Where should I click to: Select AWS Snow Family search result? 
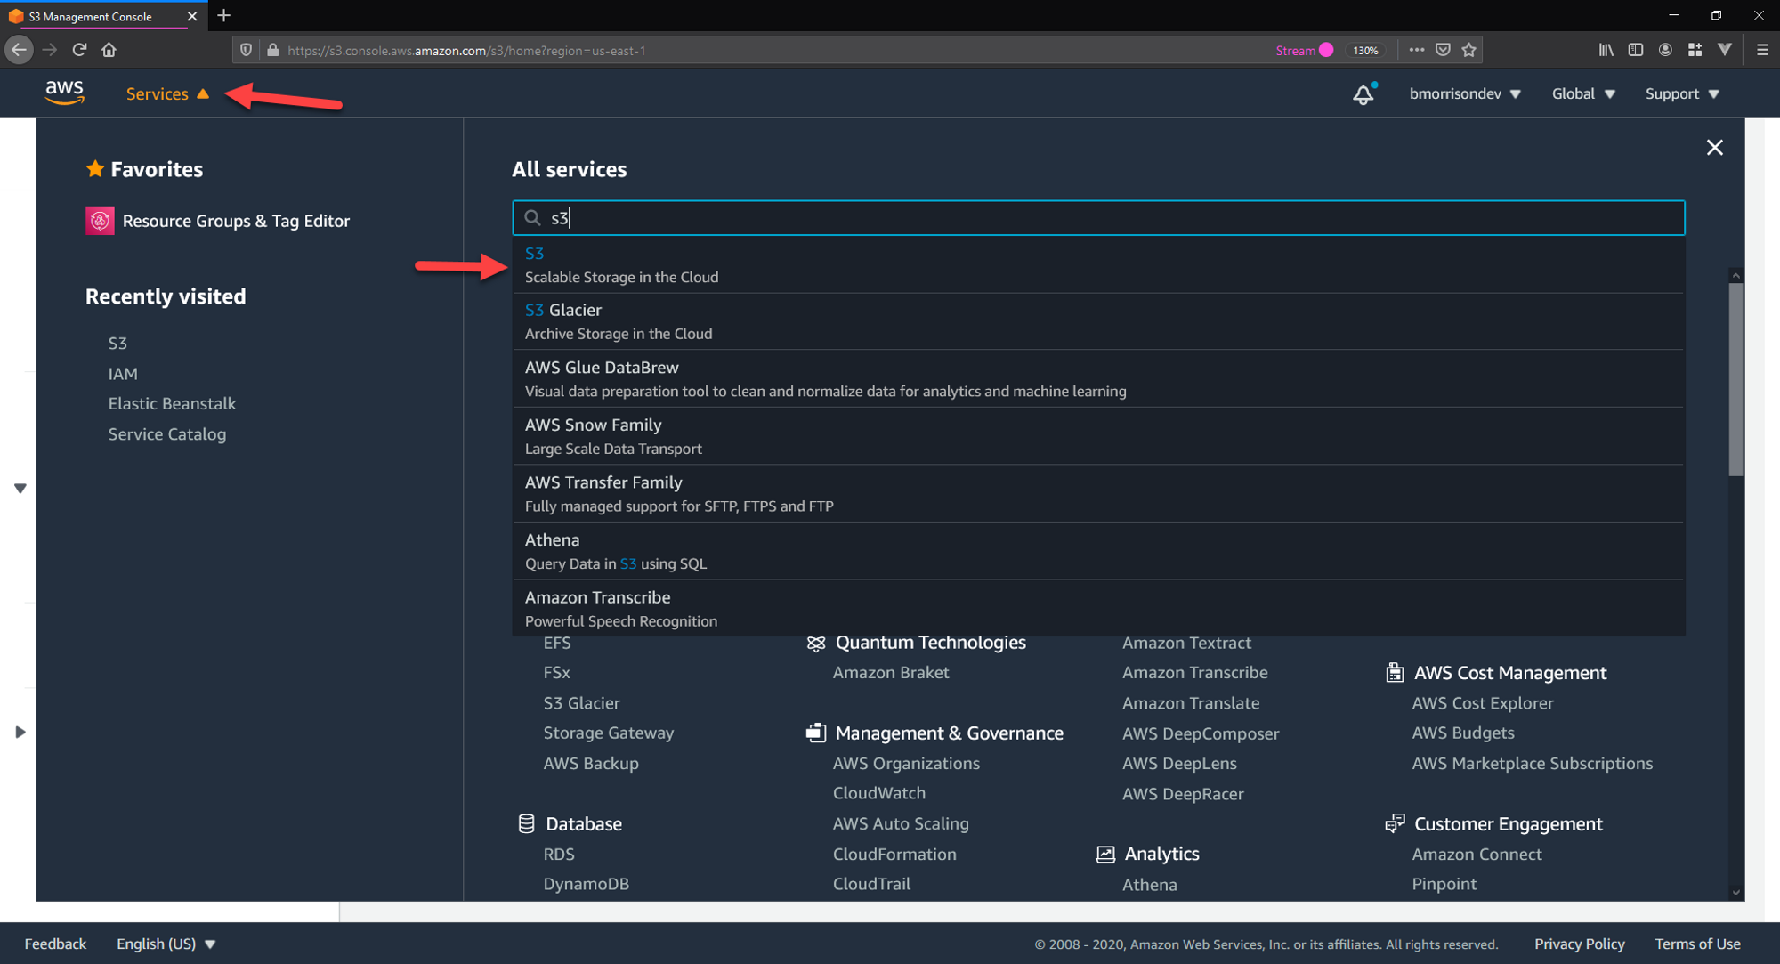[x=1098, y=436]
